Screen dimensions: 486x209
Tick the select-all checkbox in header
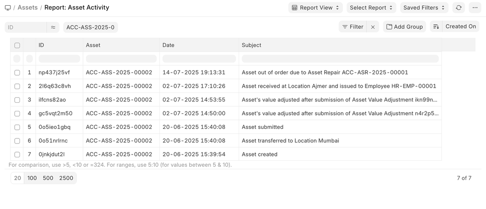click(x=17, y=45)
